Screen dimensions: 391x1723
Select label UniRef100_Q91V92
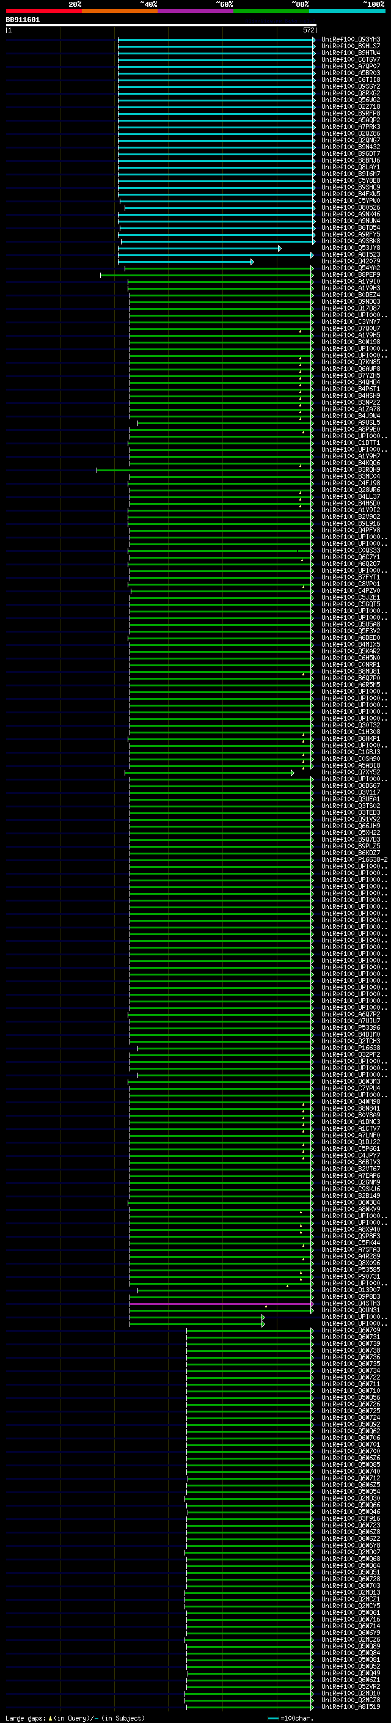(x=351, y=820)
